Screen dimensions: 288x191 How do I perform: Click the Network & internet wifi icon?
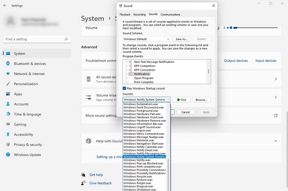8,74
